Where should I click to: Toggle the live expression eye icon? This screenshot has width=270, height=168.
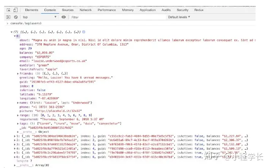[64, 17]
